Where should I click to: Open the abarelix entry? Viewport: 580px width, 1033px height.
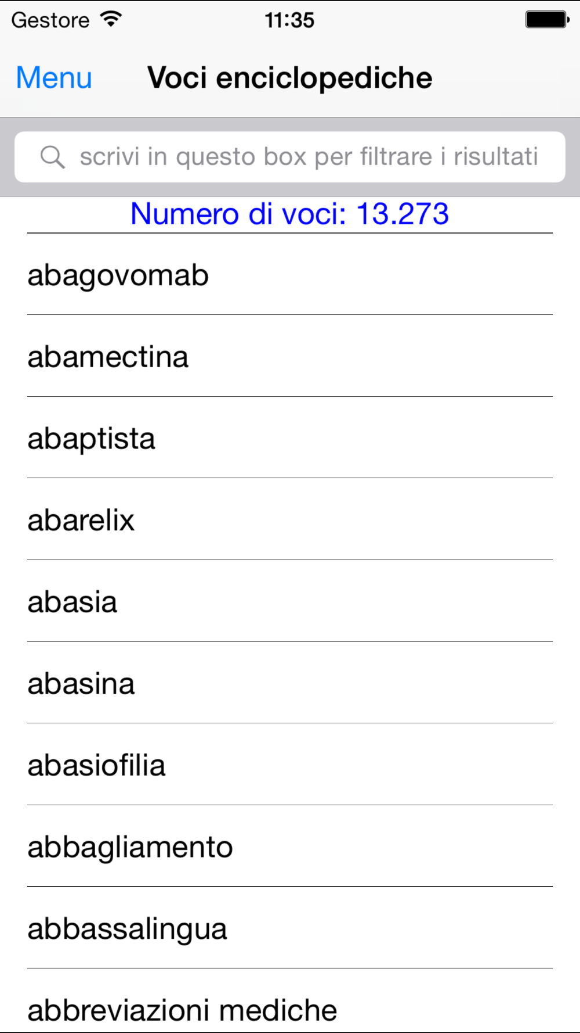coord(290,519)
